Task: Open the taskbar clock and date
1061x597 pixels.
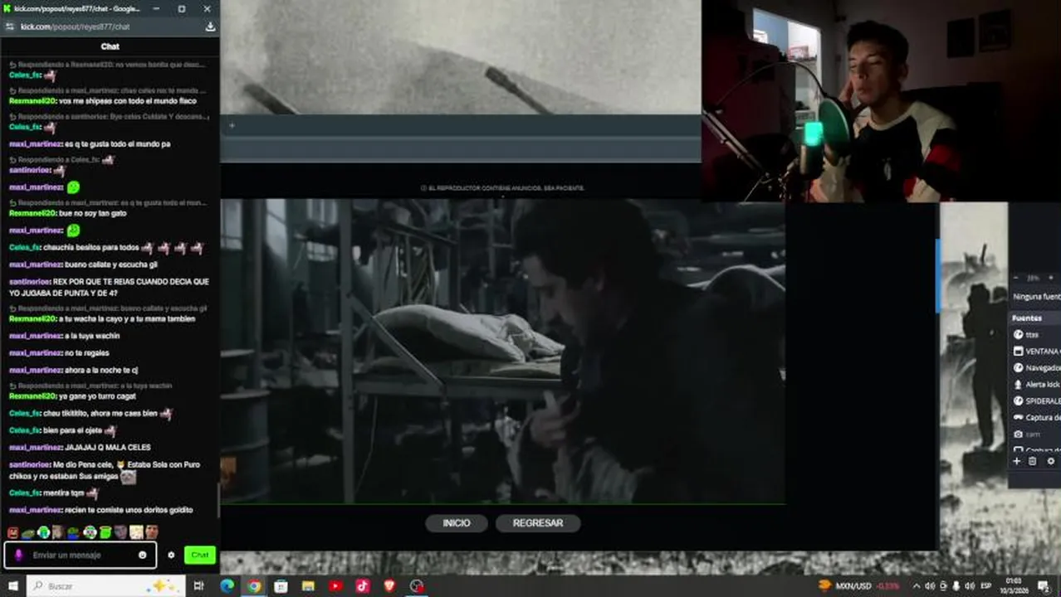Action: pos(1015,586)
